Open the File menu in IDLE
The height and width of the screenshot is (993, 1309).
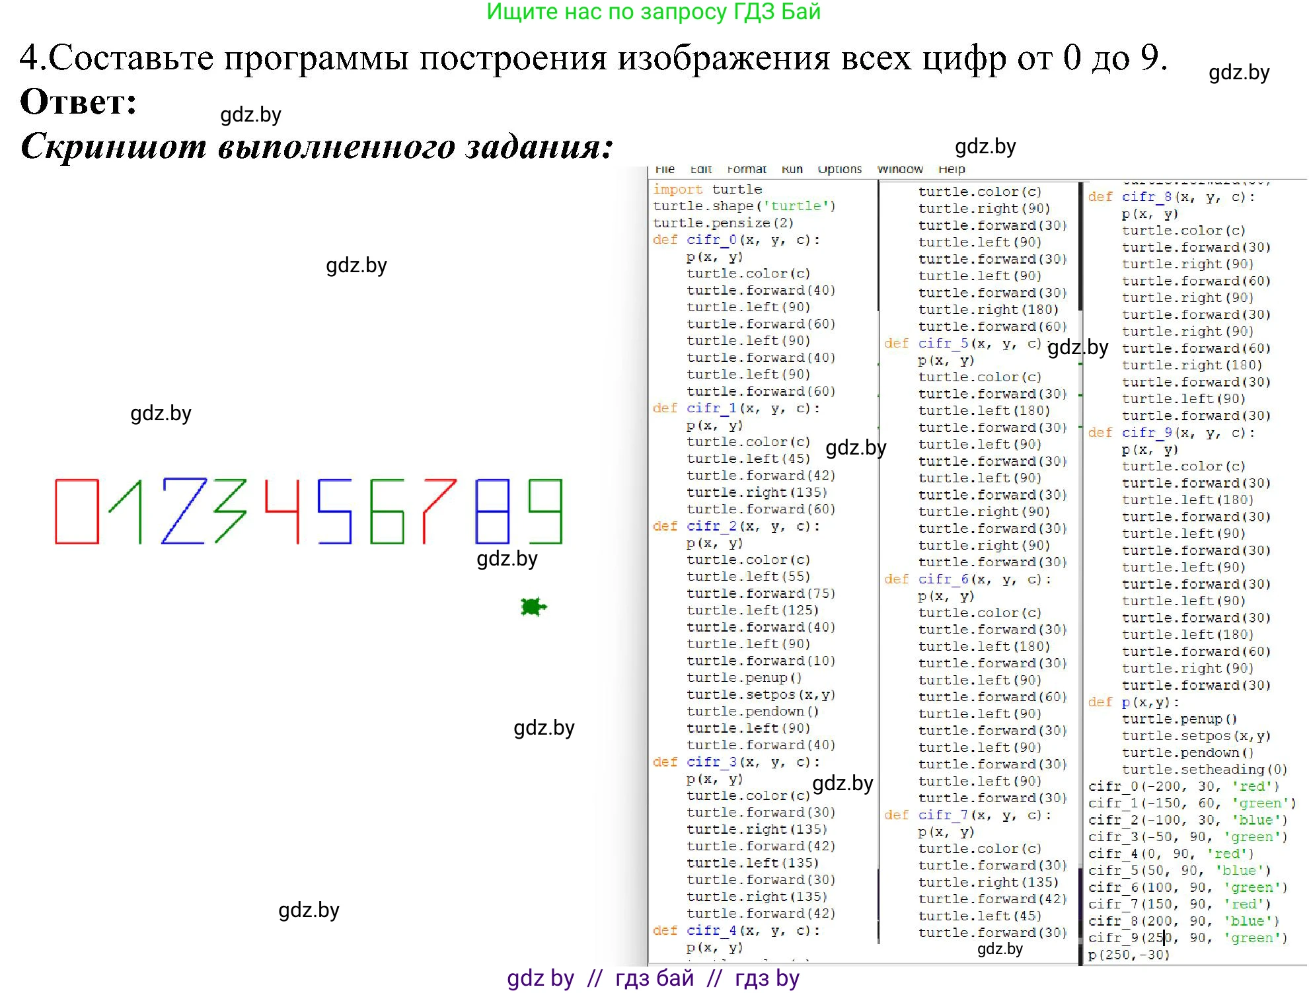pos(665,169)
